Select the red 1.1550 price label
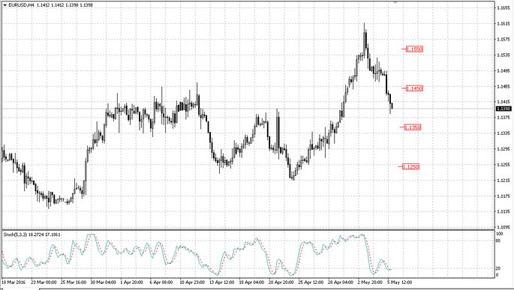 tap(414, 49)
